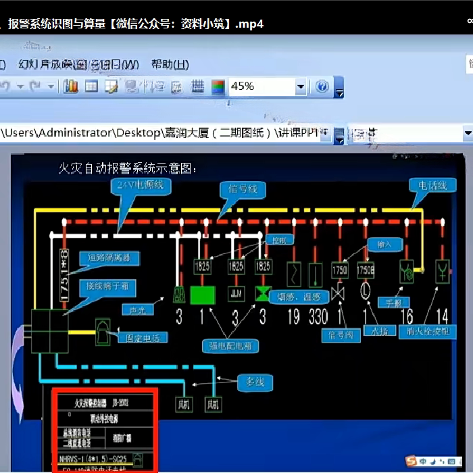Open the Color/Grayscale icon
The width and height of the screenshot is (473, 473).
tap(218, 87)
